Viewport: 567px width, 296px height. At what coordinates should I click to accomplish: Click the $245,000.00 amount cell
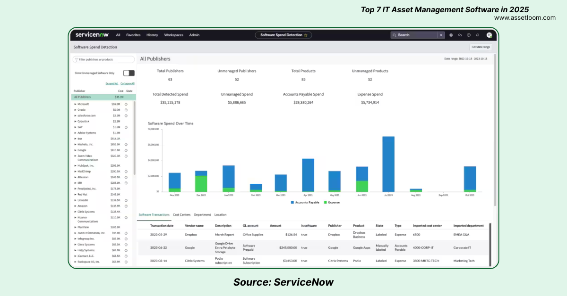[288, 247]
